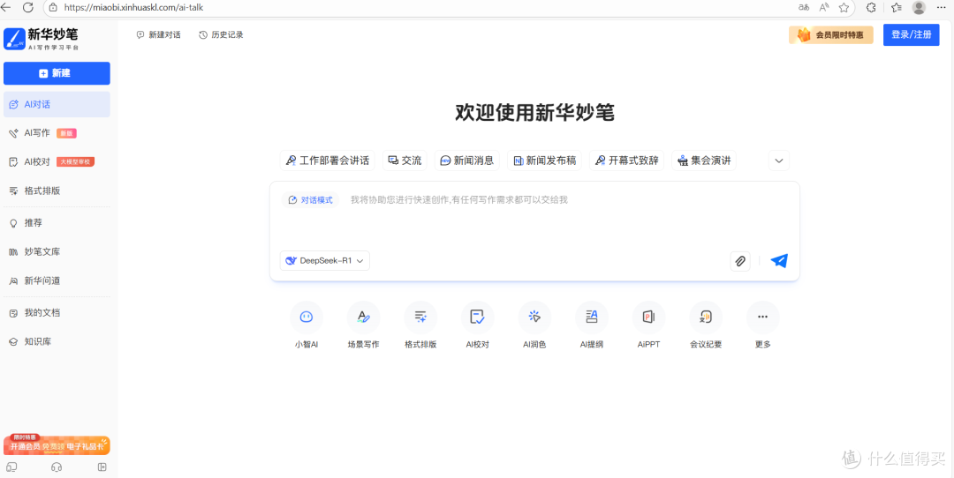Choose the 开幕式致辞 template chip

626,161
